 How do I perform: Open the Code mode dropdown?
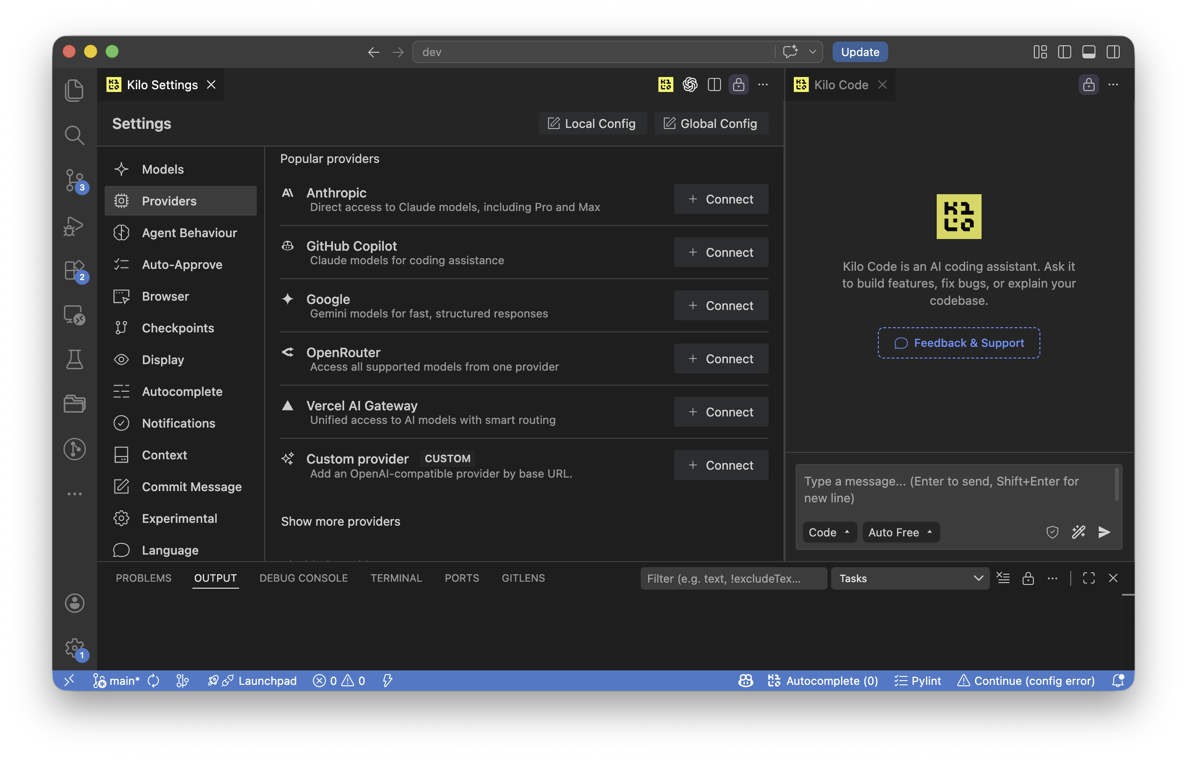click(829, 533)
